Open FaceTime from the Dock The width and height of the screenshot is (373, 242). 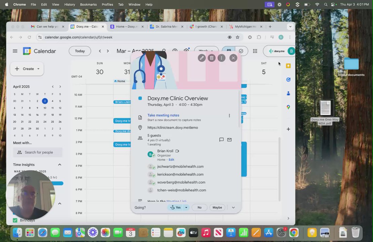(118, 233)
